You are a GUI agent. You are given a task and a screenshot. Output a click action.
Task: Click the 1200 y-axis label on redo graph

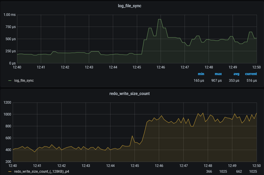click(x=7, y=103)
